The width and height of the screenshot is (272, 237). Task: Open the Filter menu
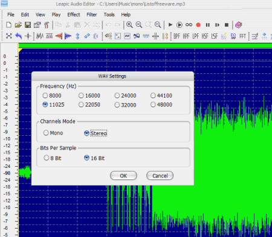pos(92,15)
